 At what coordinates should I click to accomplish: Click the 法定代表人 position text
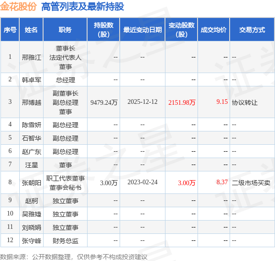pos(65,57)
